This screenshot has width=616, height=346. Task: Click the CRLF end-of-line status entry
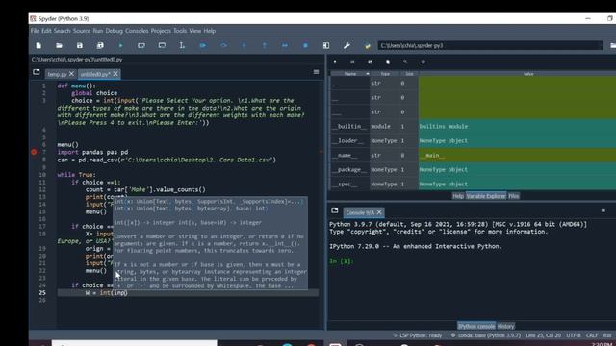[x=592, y=335]
